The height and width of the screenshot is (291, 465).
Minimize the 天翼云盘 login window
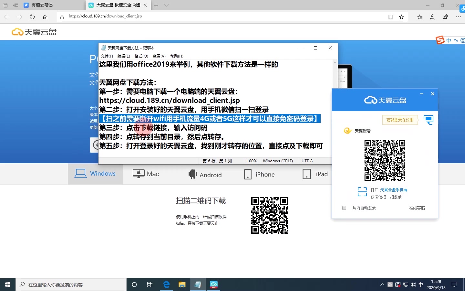(422, 94)
